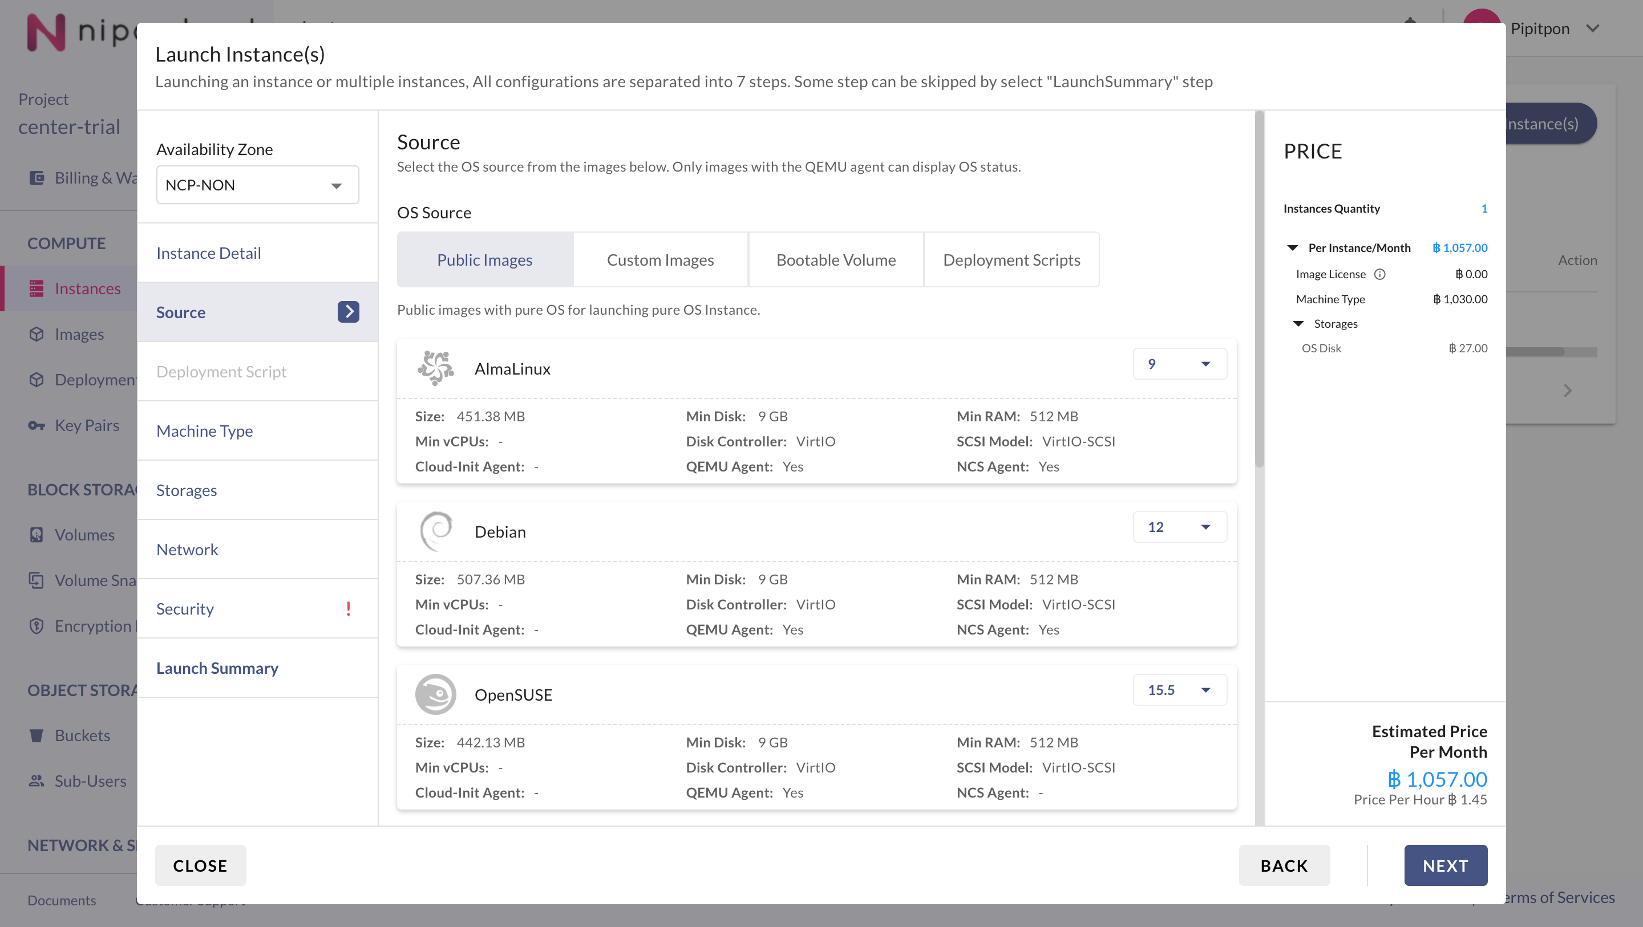Click the Price Per Hour ฿ 1.45 text
Image resolution: width=1643 pixels, height=927 pixels.
pos(1421,799)
